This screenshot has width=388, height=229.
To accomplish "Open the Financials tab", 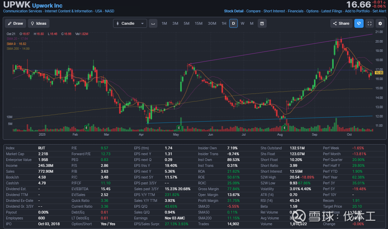I will (296, 11).
